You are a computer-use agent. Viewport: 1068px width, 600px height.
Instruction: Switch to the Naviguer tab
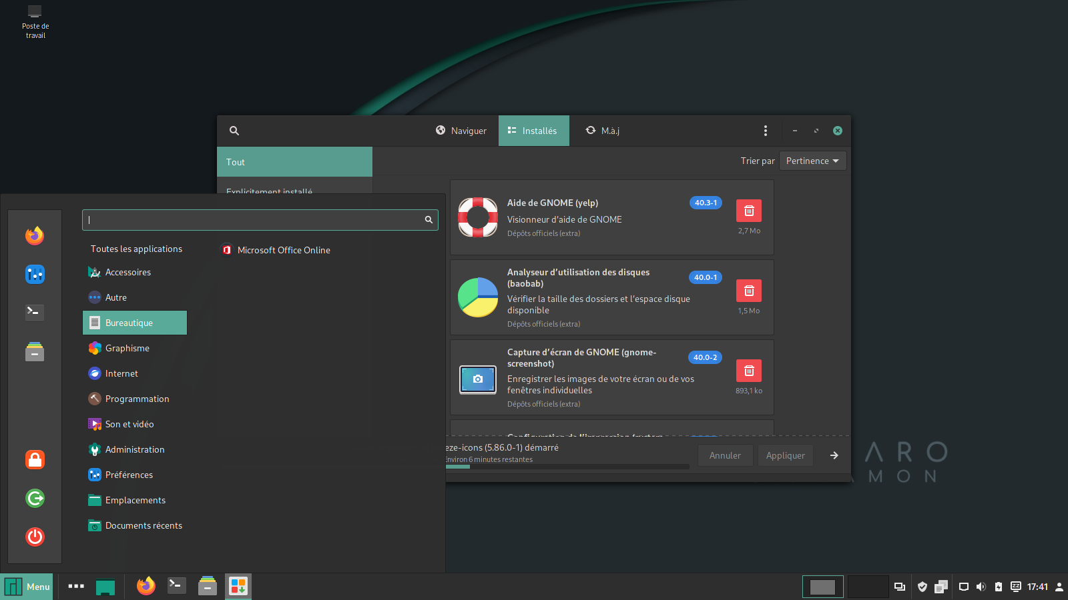[461, 131]
